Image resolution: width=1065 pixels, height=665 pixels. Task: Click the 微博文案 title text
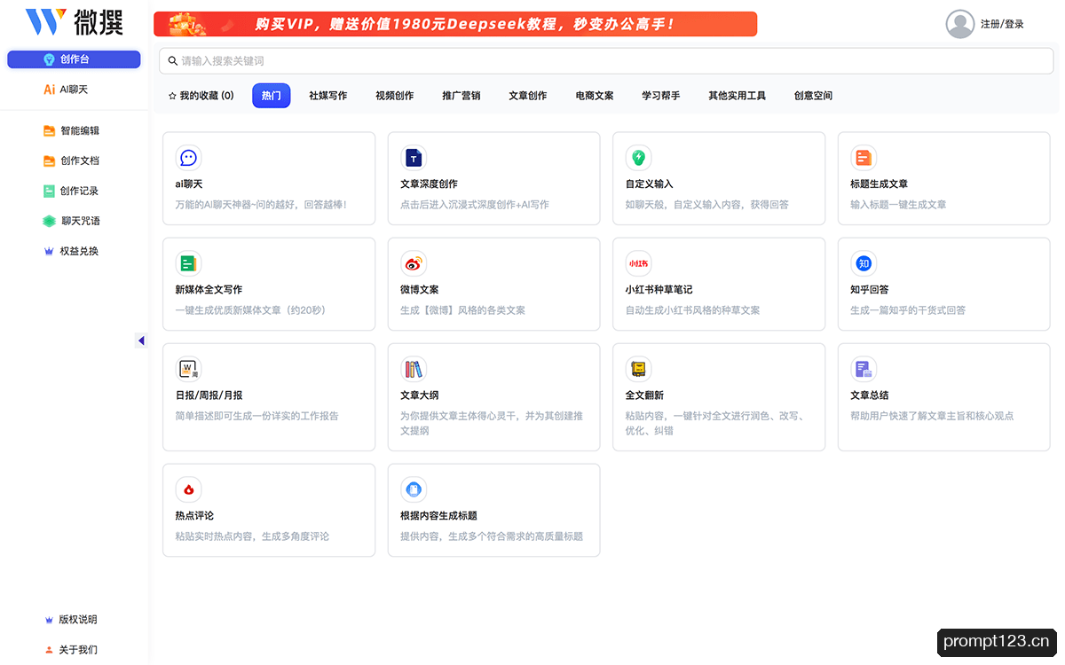[x=419, y=290]
